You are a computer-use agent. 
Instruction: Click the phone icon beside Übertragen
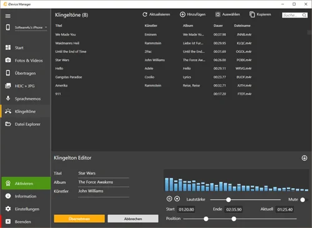tap(8, 73)
